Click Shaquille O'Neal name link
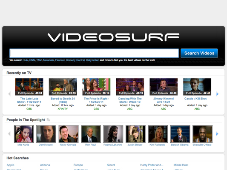 [x=202, y=145]
